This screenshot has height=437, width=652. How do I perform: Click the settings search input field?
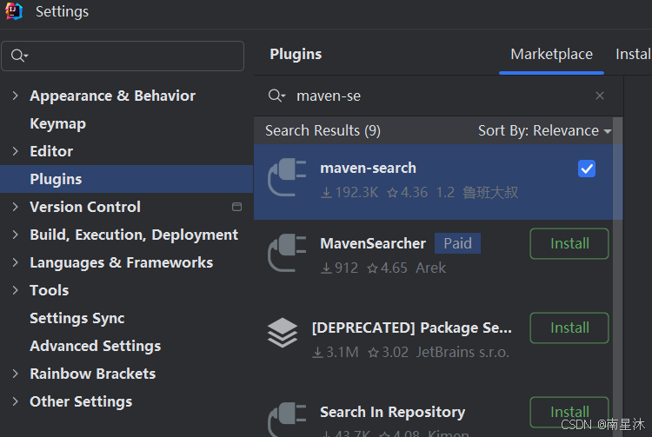[x=123, y=56]
